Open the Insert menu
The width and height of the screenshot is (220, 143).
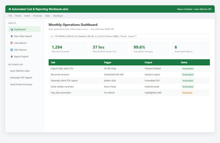click(27, 16)
